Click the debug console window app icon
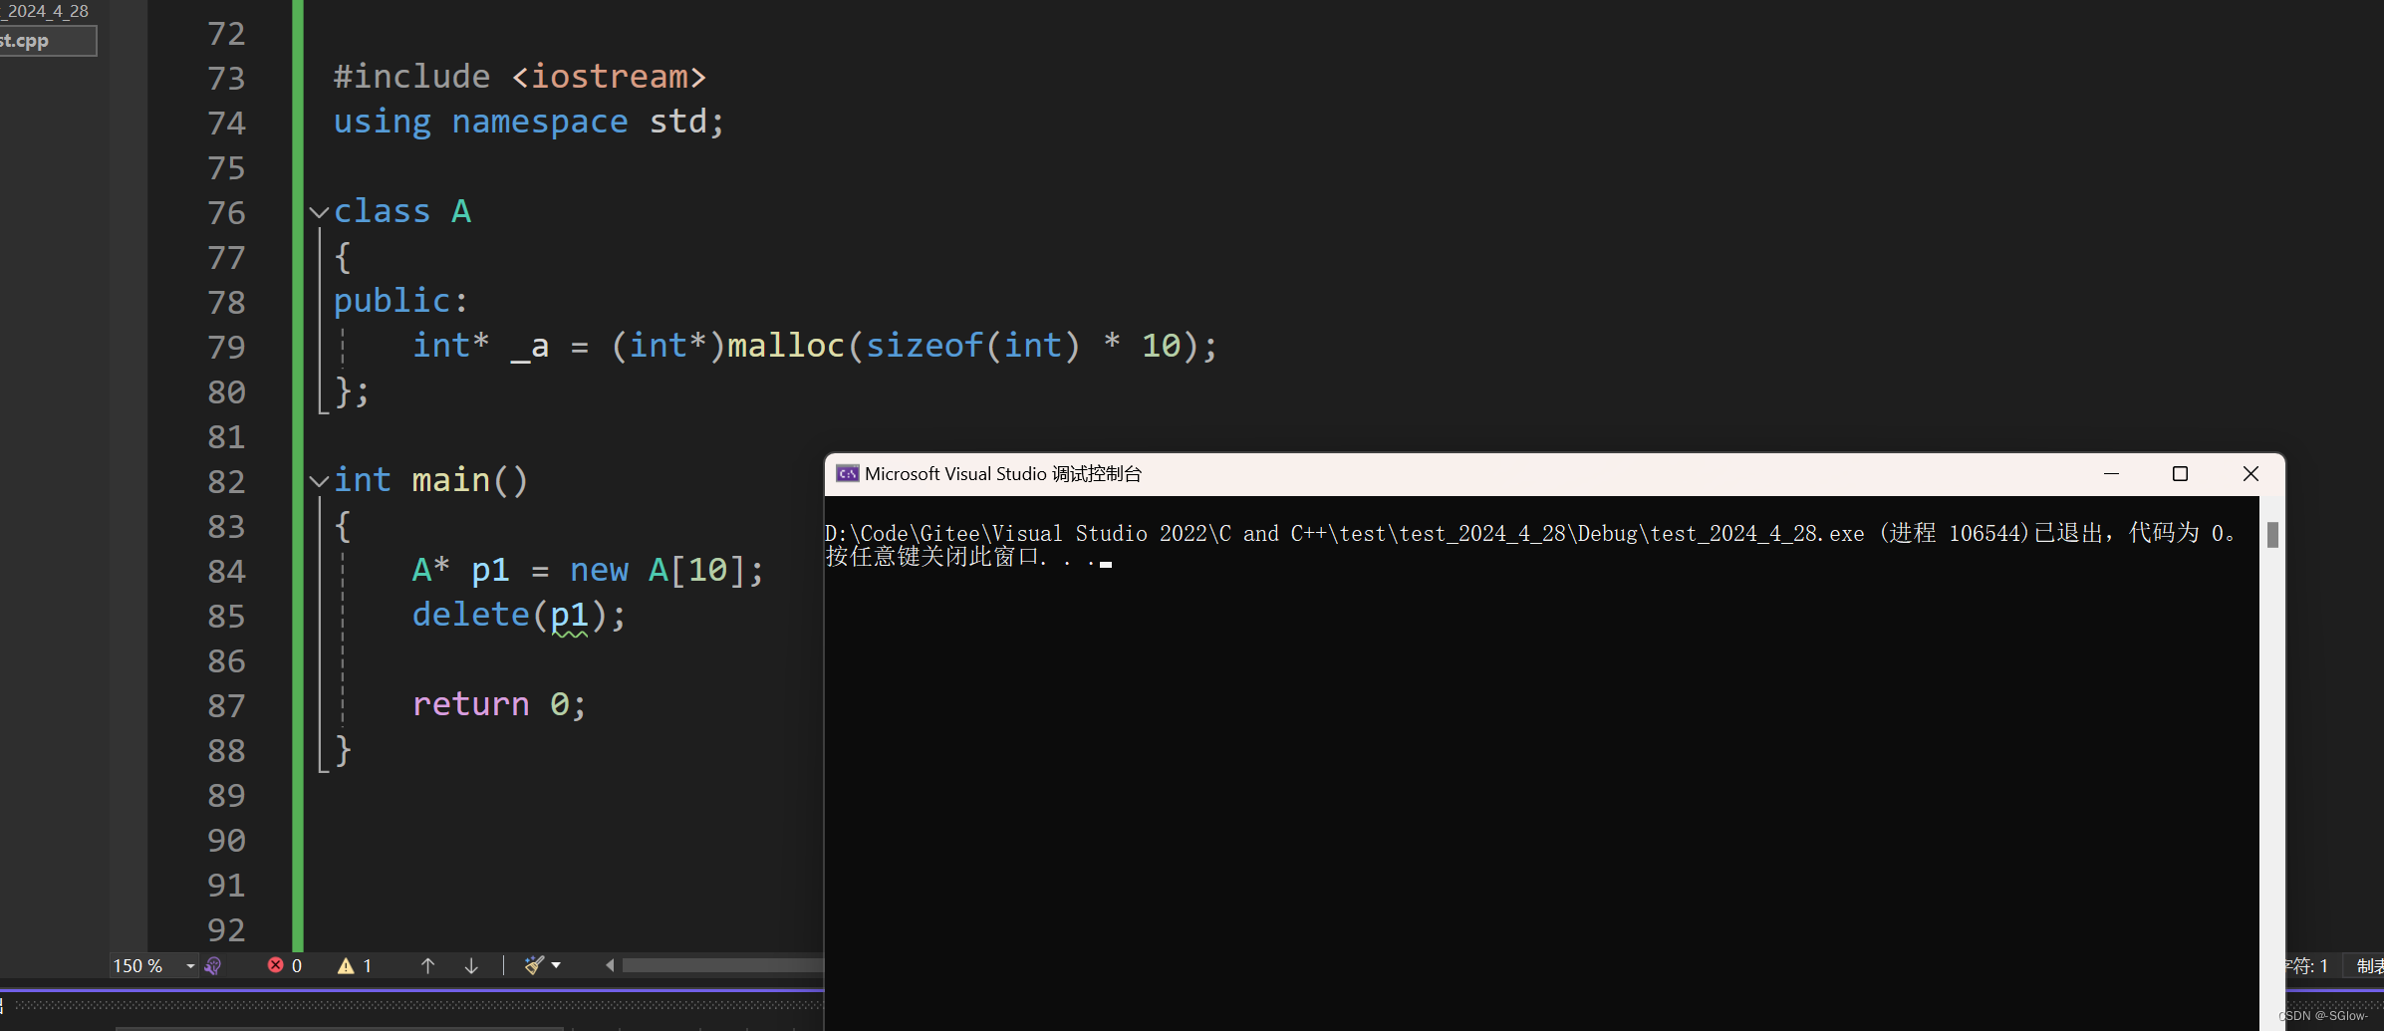This screenshot has width=2384, height=1031. (x=848, y=474)
